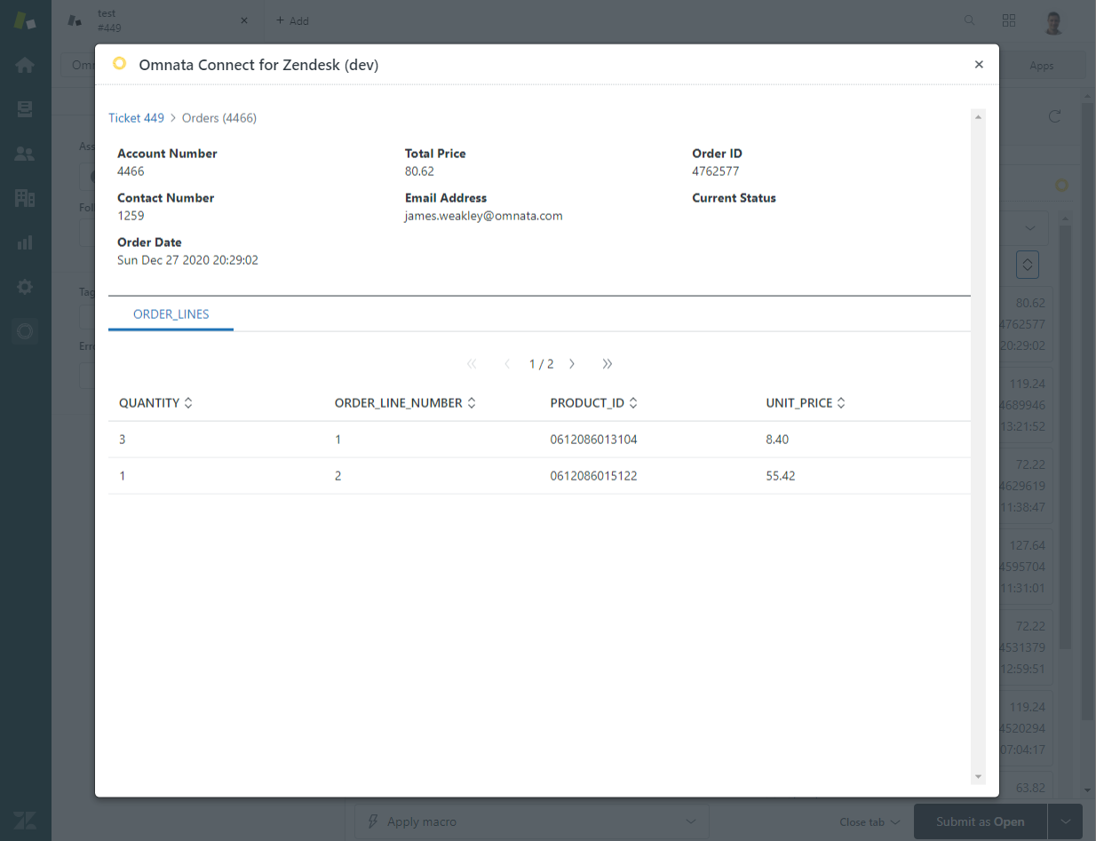Open user profile avatar

click(x=1054, y=21)
